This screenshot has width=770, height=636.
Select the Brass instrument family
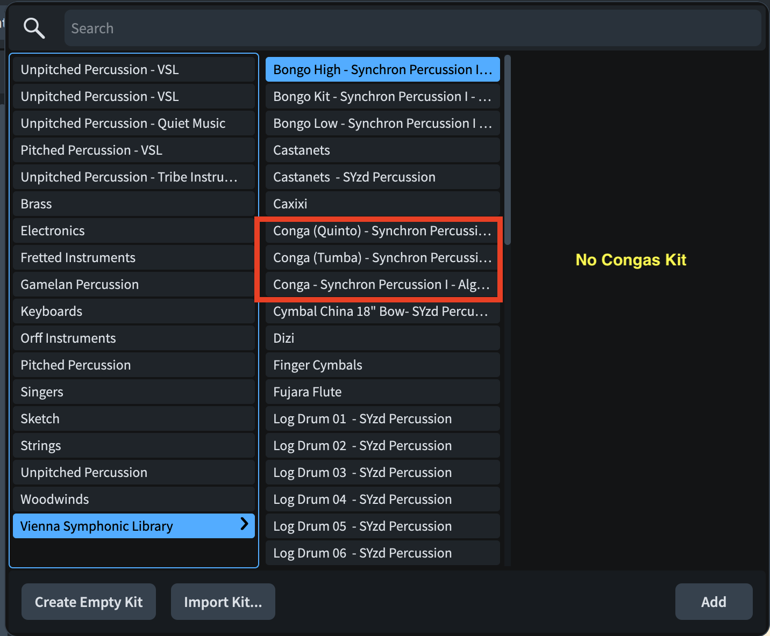coord(133,204)
